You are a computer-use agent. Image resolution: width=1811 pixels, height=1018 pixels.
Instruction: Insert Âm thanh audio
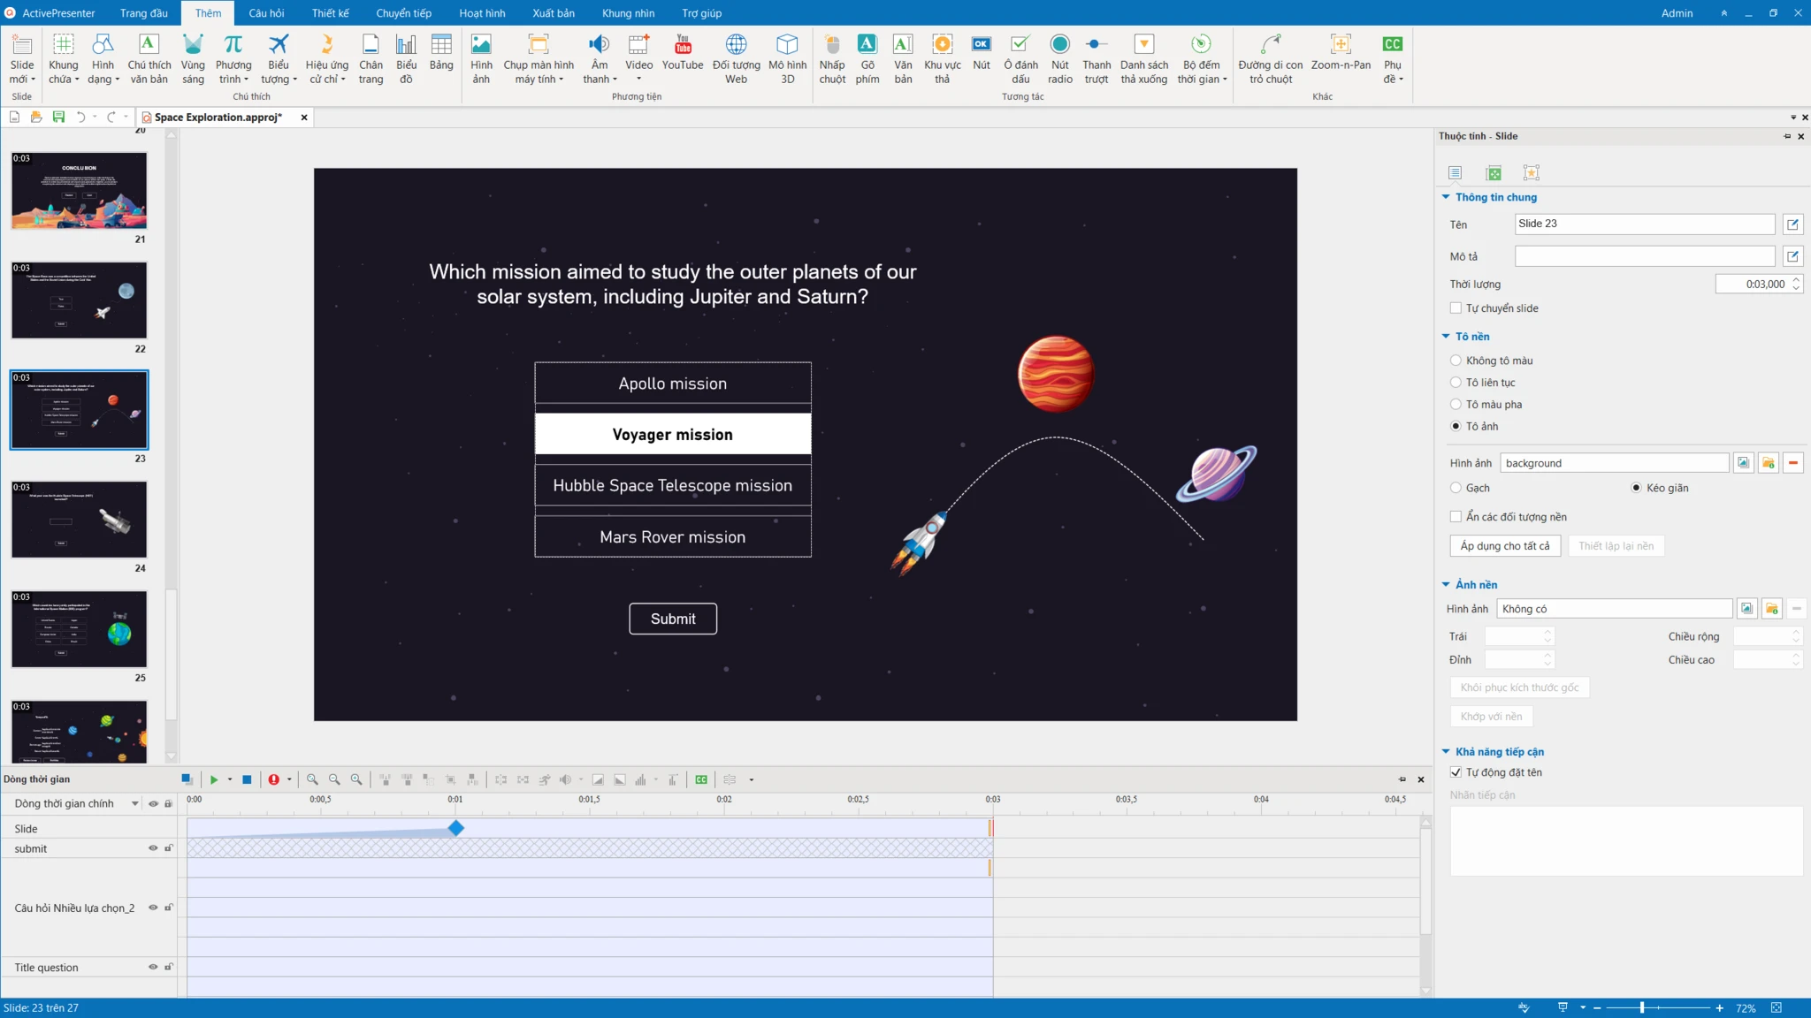[600, 58]
